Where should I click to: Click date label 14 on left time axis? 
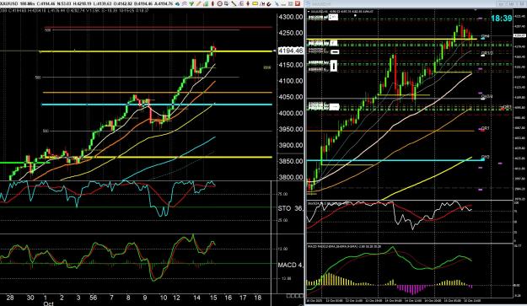(196, 298)
